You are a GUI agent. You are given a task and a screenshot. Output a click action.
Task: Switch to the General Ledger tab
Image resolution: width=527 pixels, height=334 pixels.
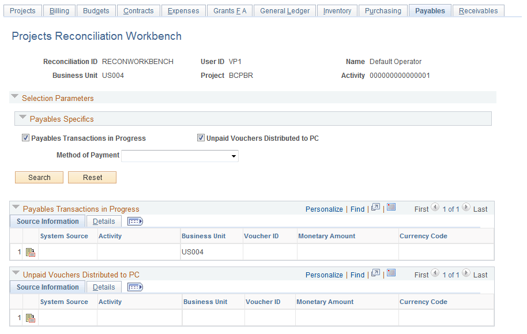click(284, 10)
